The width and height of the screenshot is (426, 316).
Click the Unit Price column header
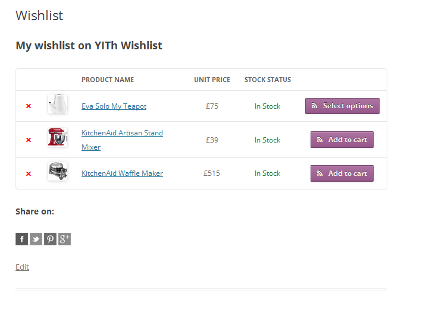(212, 80)
